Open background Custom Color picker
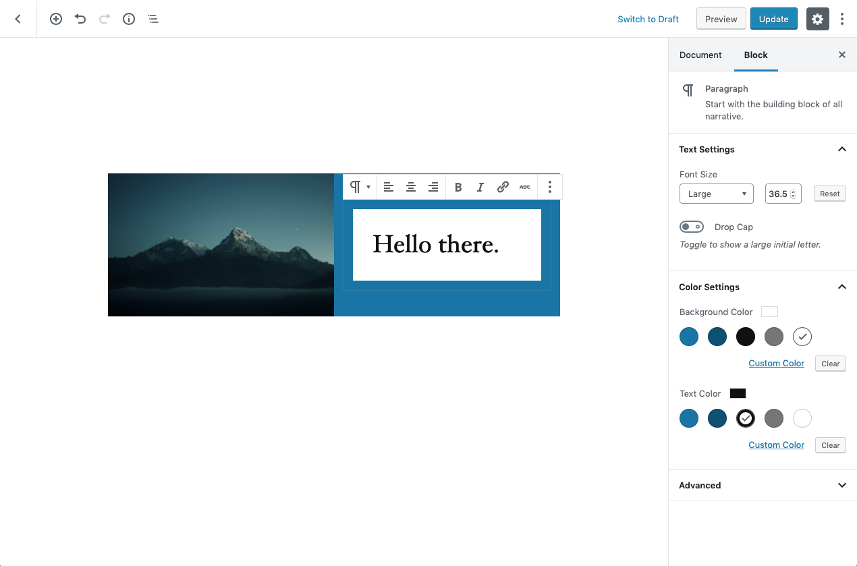 pyautogui.click(x=777, y=363)
